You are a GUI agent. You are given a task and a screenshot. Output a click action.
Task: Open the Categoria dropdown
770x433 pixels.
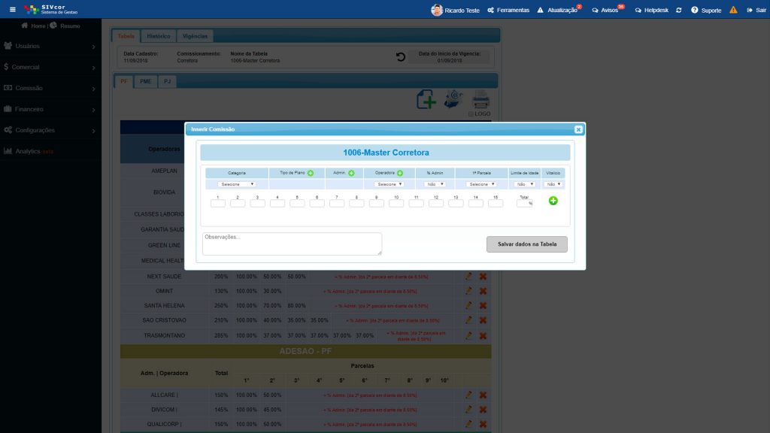pyautogui.click(x=237, y=185)
